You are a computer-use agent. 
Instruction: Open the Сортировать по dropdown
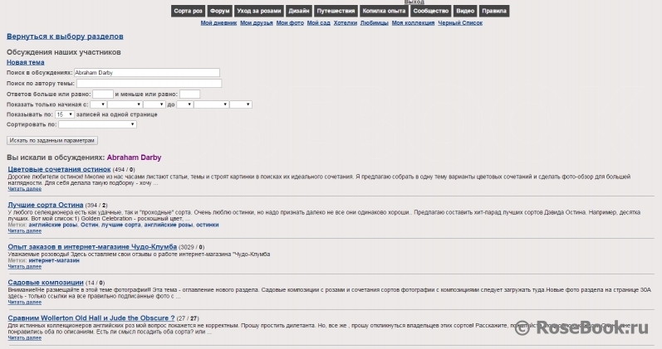[97, 124]
